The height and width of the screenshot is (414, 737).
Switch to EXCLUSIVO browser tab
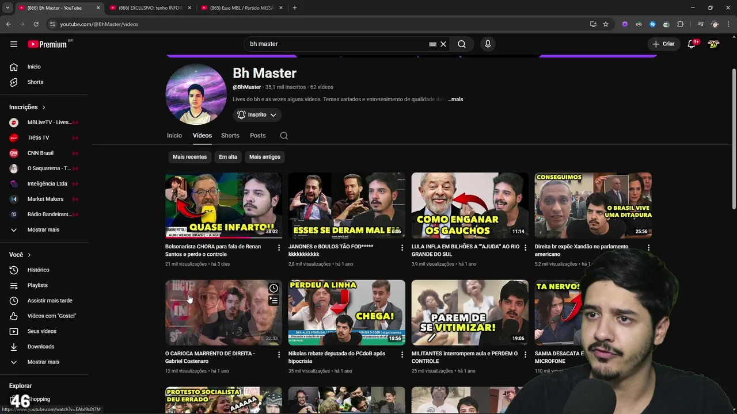pyautogui.click(x=150, y=8)
